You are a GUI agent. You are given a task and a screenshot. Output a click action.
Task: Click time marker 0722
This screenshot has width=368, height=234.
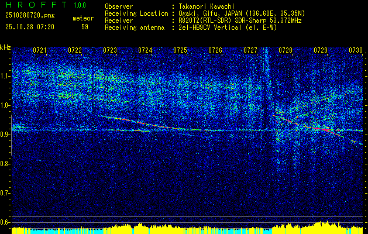75,50
